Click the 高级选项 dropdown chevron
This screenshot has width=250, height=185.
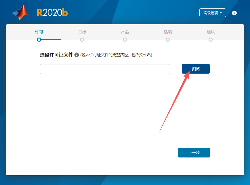pyautogui.click(x=221, y=13)
